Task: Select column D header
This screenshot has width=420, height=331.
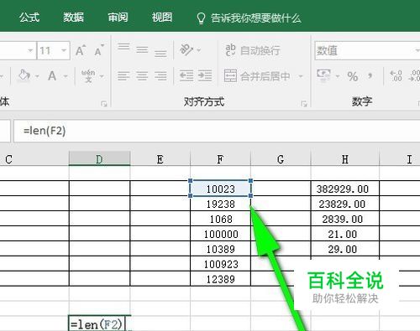Action: 100,159
